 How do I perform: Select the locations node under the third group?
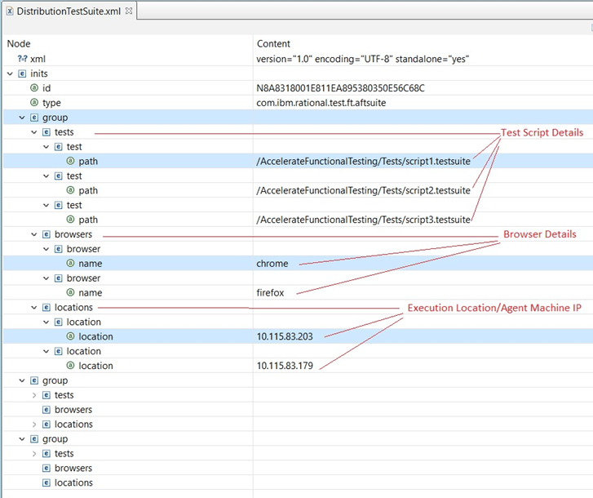click(x=73, y=482)
